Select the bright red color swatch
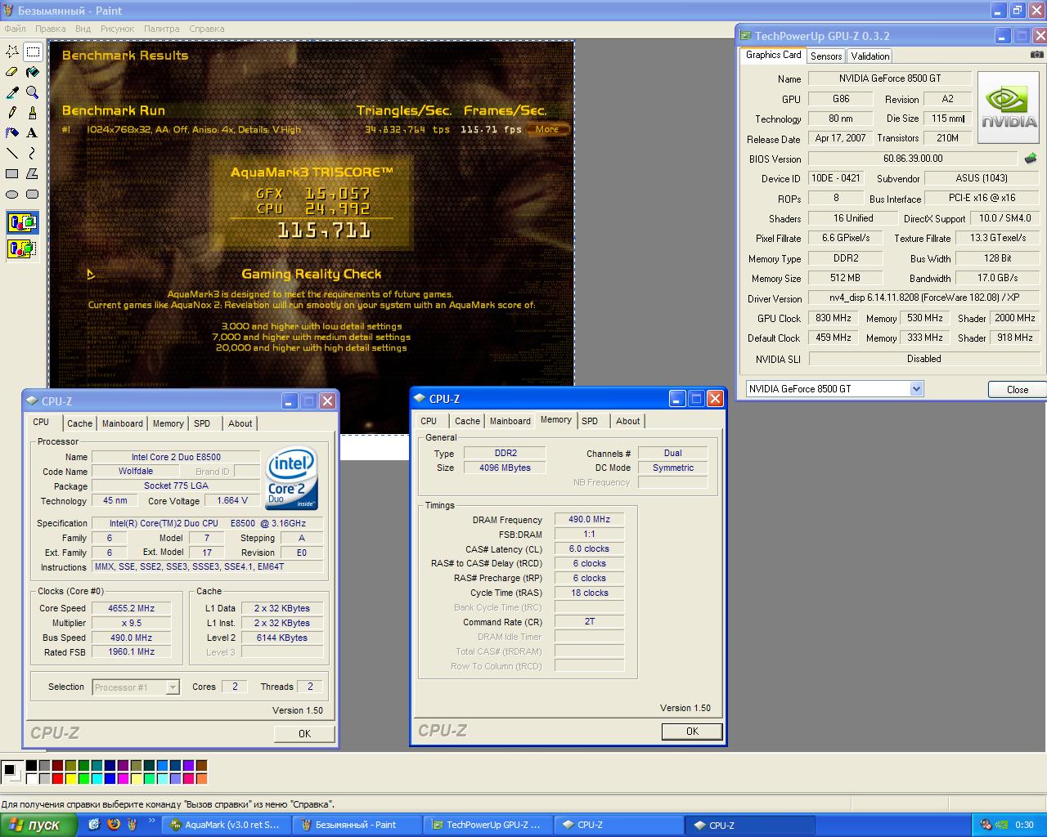 pyautogui.click(x=58, y=779)
